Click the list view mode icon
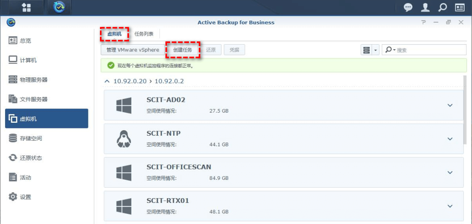The image size is (472, 224). click(366, 50)
